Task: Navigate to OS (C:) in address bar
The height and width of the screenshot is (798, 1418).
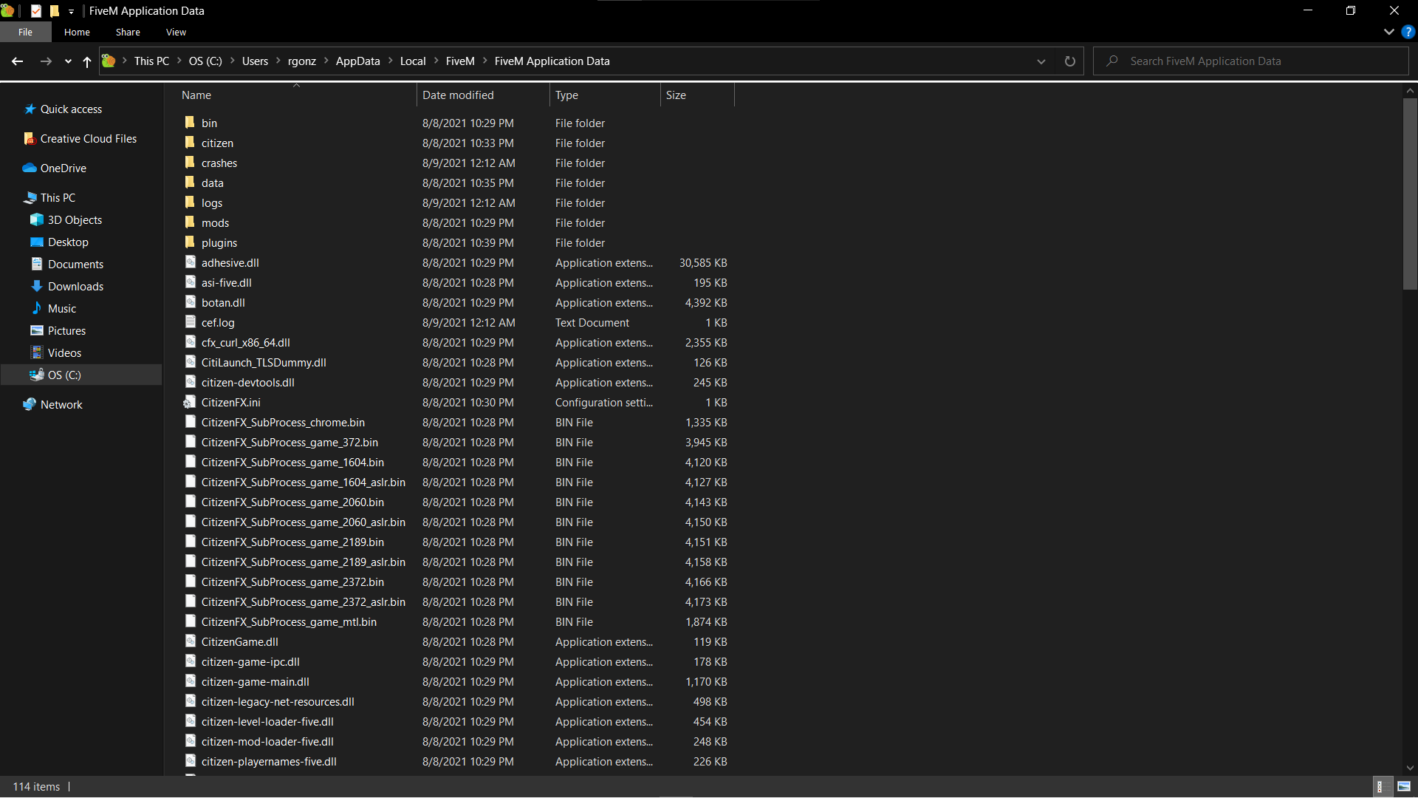Action: coord(205,61)
